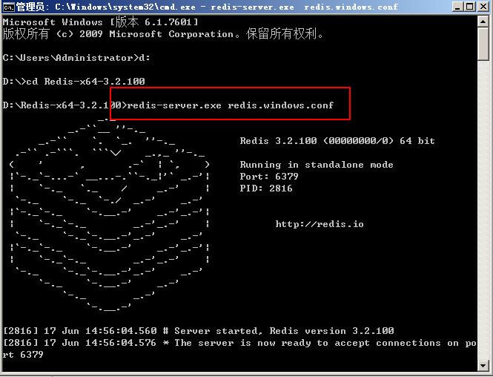Click the scrollbar down arrow
Viewport: 493px width, 377px height.
(x=483, y=365)
